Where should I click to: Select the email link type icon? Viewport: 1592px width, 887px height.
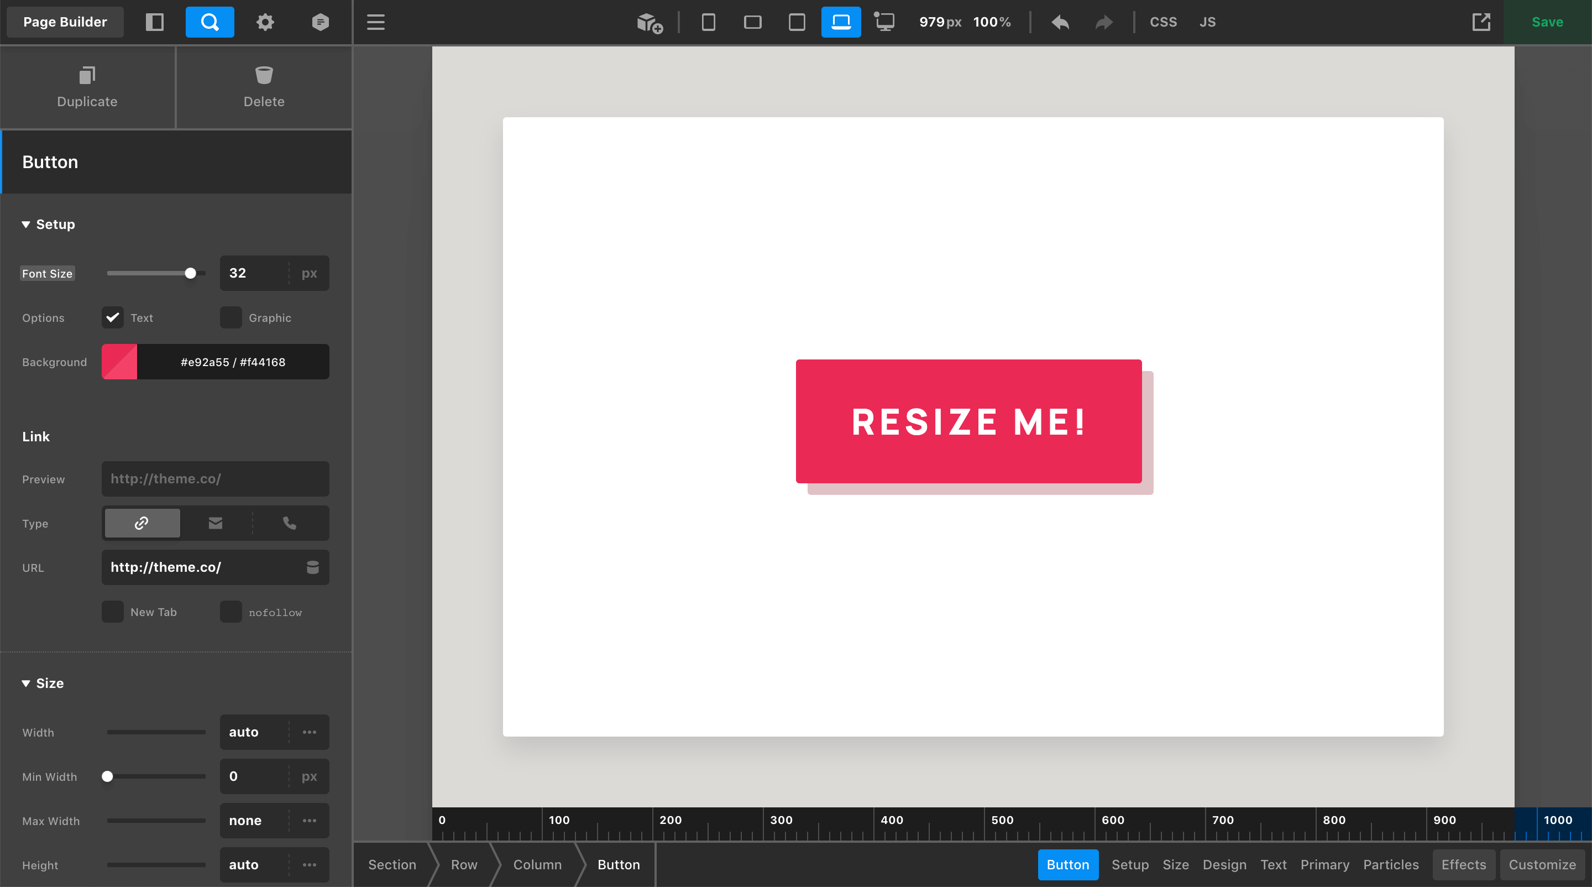(x=215, y=523)
